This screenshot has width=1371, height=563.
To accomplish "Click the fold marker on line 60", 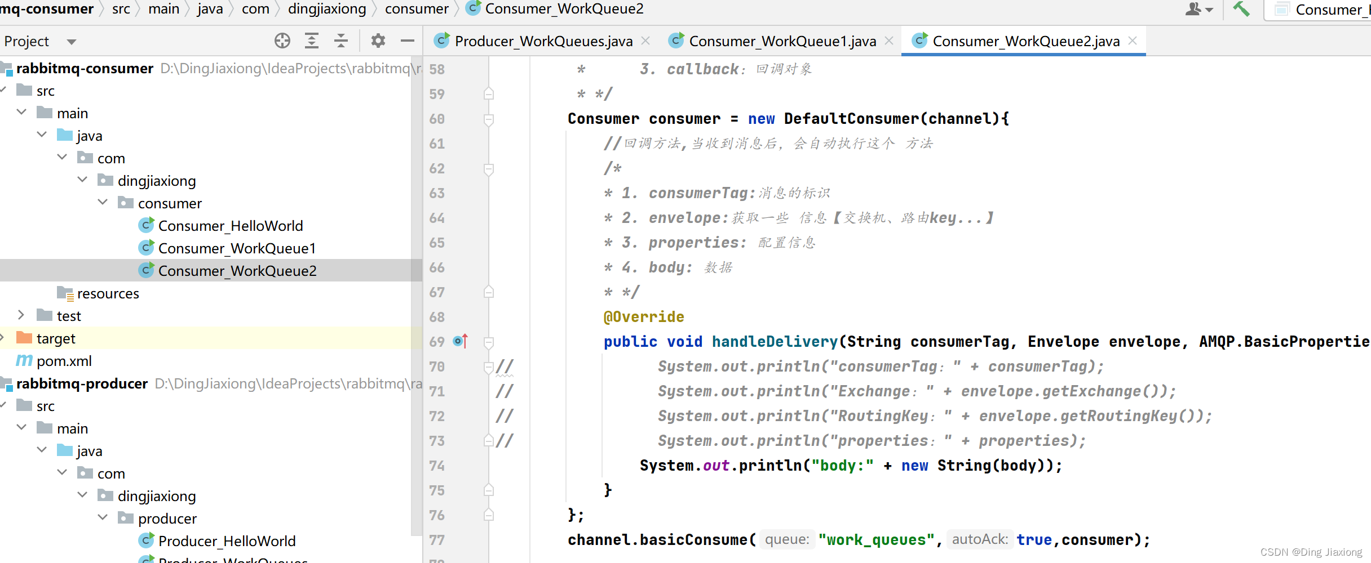I will [x=489, y=119].
